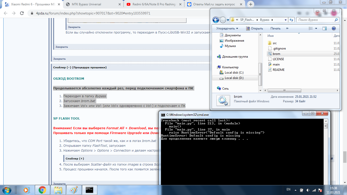
Task: Open view options dropdown arrow
Action: coord(316,28)
